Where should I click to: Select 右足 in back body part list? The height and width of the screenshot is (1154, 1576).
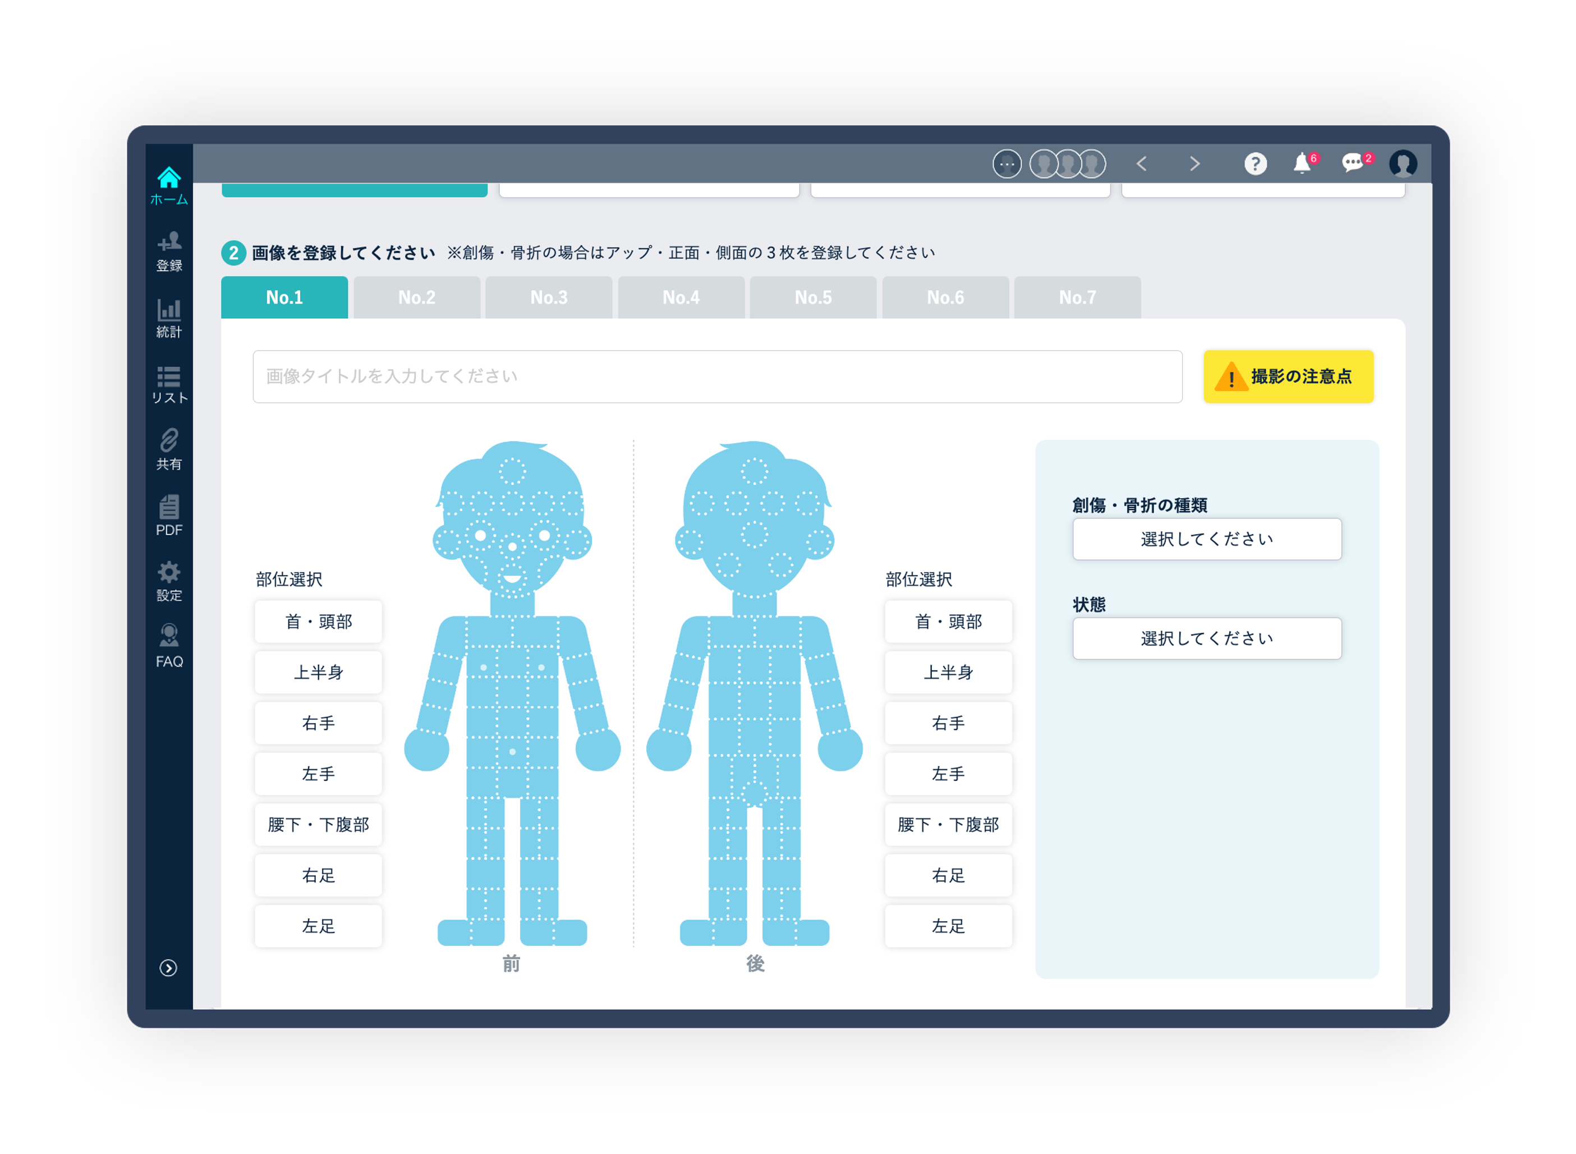pyautogui.click(x=949, y=875)
